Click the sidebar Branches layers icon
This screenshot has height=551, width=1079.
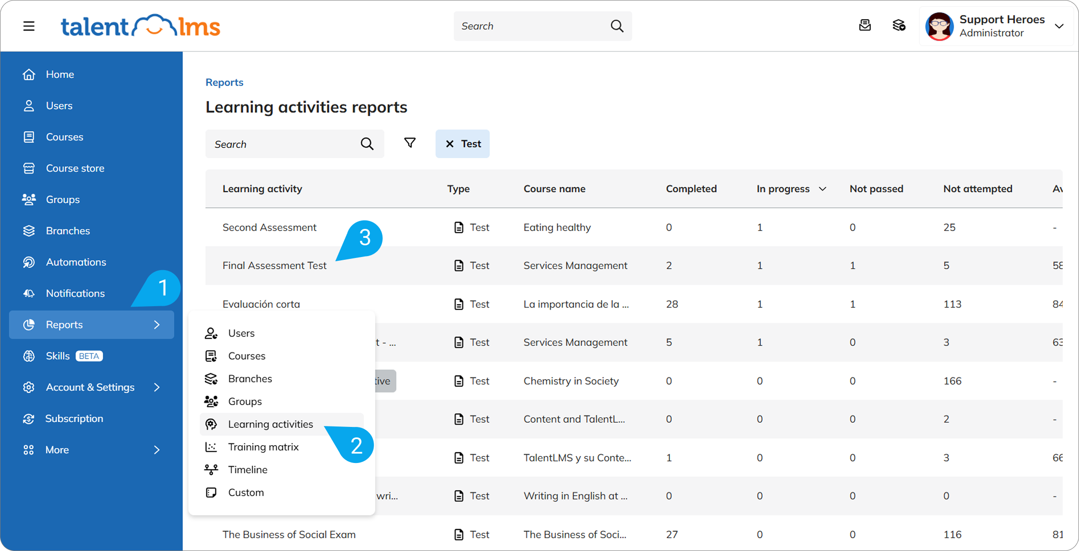pyautogui.click(x=29, y=231)
